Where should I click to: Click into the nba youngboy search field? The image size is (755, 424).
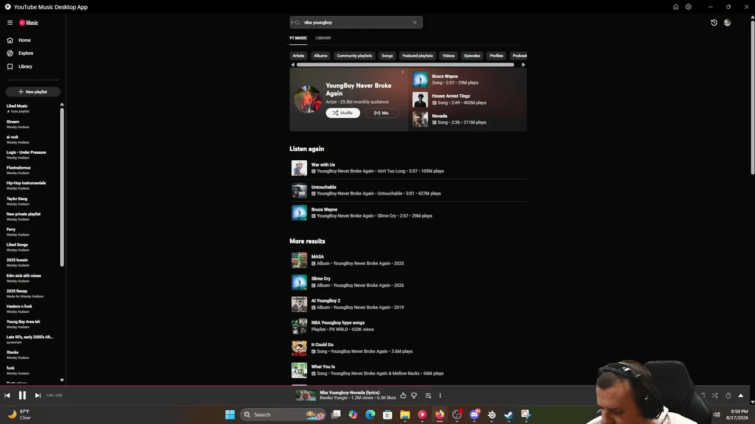coord(356,22)
